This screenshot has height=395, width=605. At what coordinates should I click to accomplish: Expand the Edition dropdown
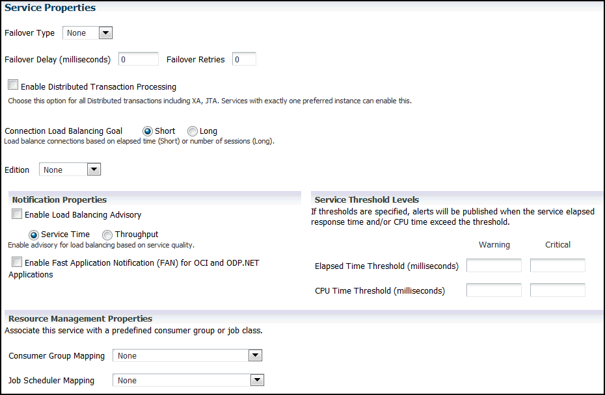point(70,170)
